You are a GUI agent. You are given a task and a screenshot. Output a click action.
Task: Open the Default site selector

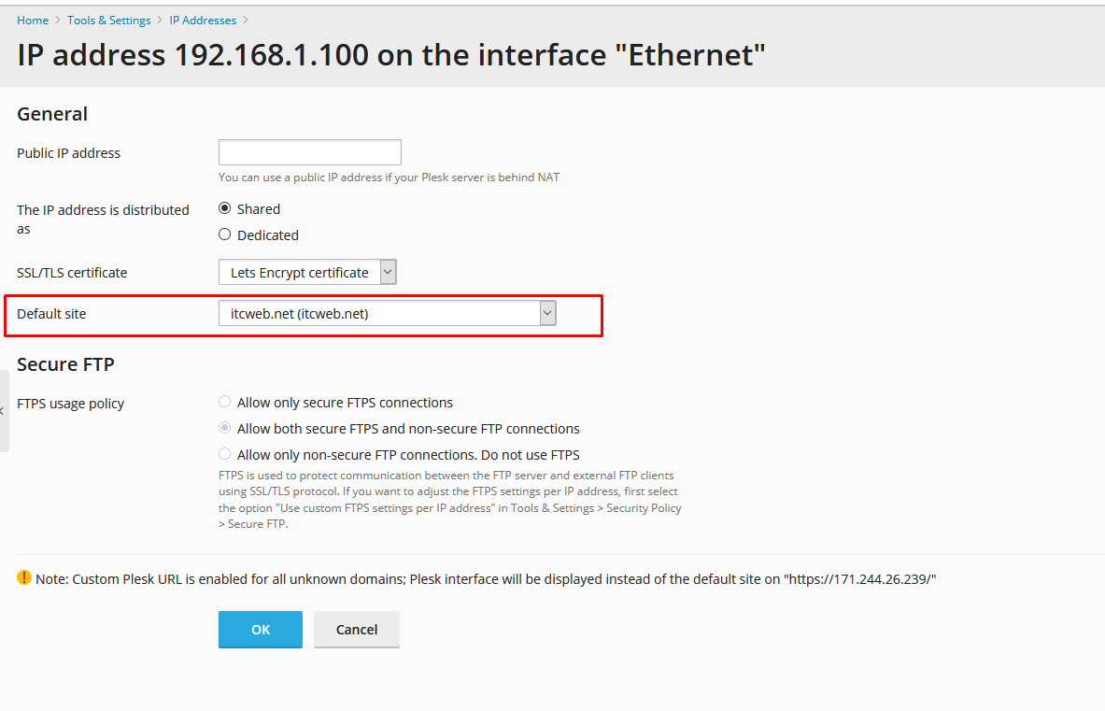tap(374, 313)
